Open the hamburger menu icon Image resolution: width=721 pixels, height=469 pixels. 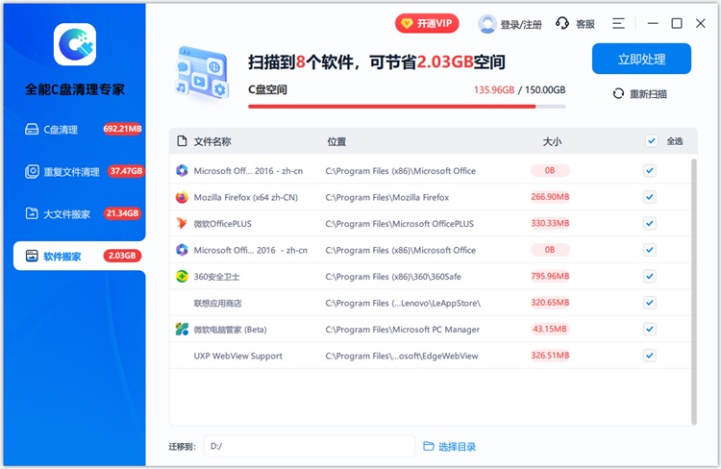(618, 23)
